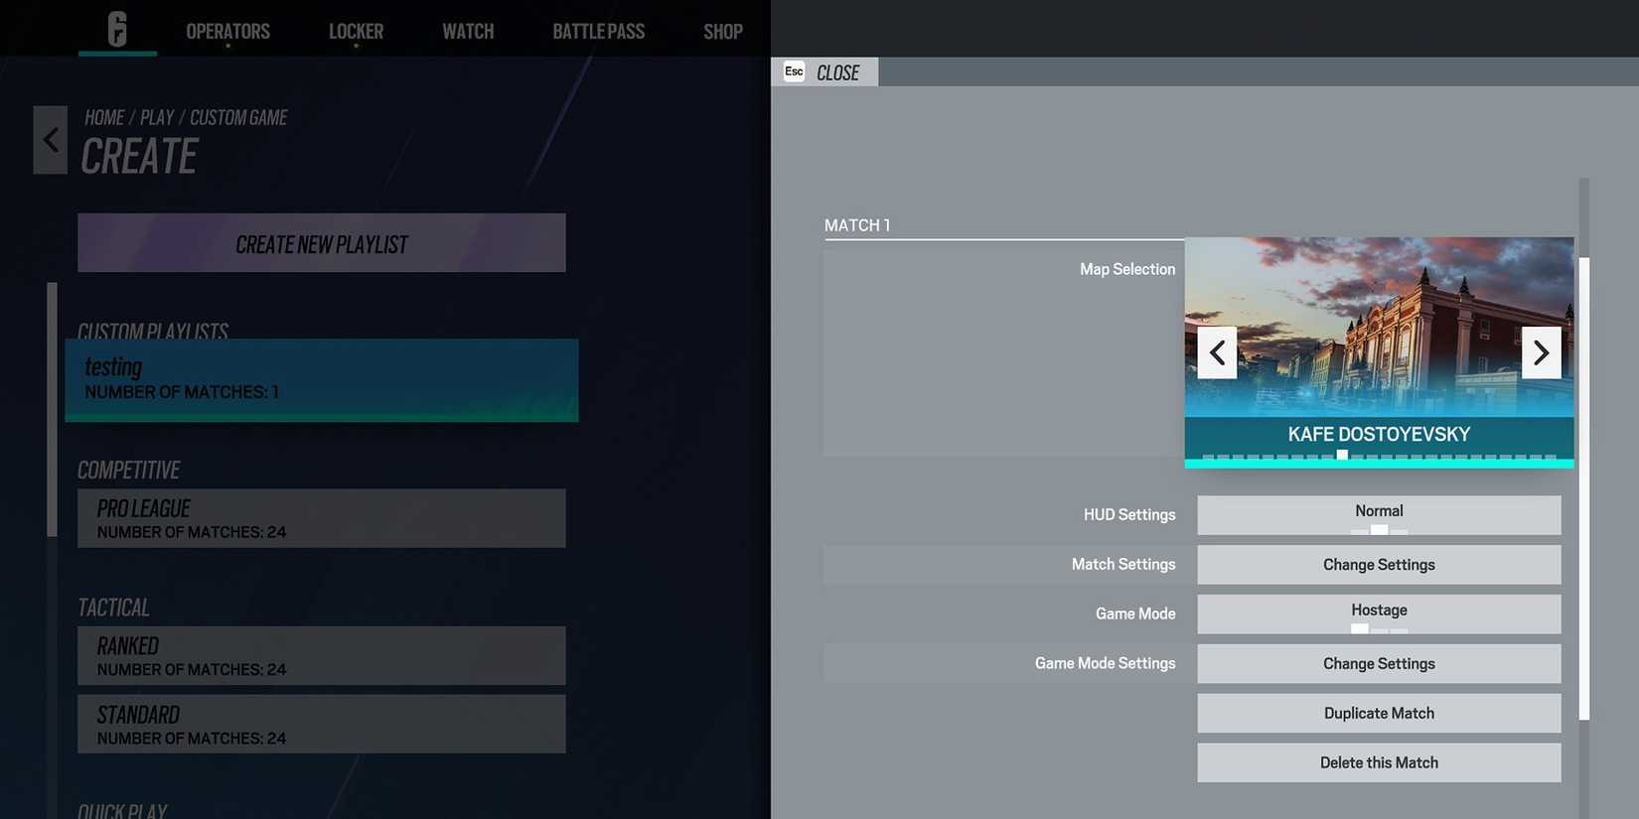Viewport: 1639px width, 819px height.
Task: Click Duplicate Match button
Action: point(1379,714)
